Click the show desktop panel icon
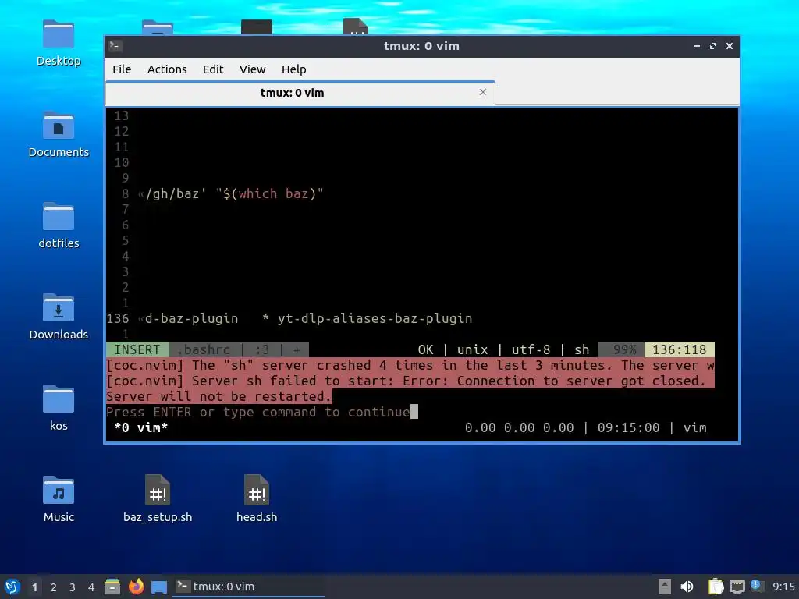This screenshot has width=799, height=599. click(159, 587)
